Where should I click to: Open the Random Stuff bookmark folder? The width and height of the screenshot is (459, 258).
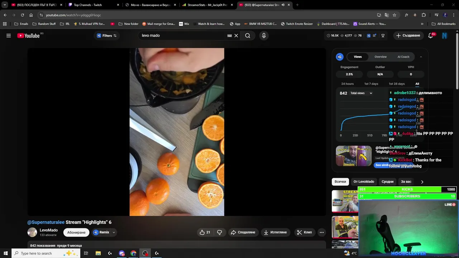(x=44, y=24)
